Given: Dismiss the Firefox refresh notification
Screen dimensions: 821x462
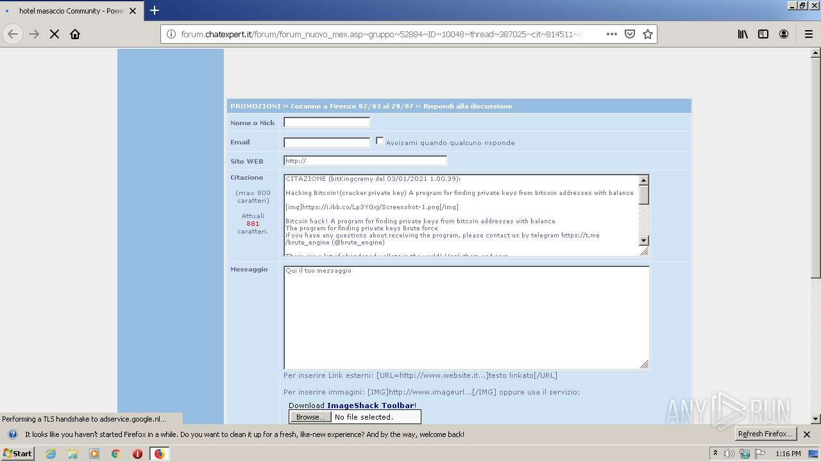Looking at the screenshot, I should [x=807, y=434].
